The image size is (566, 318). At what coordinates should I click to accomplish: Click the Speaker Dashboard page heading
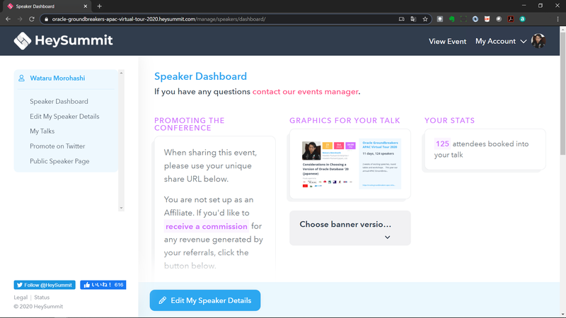point(200,76)
